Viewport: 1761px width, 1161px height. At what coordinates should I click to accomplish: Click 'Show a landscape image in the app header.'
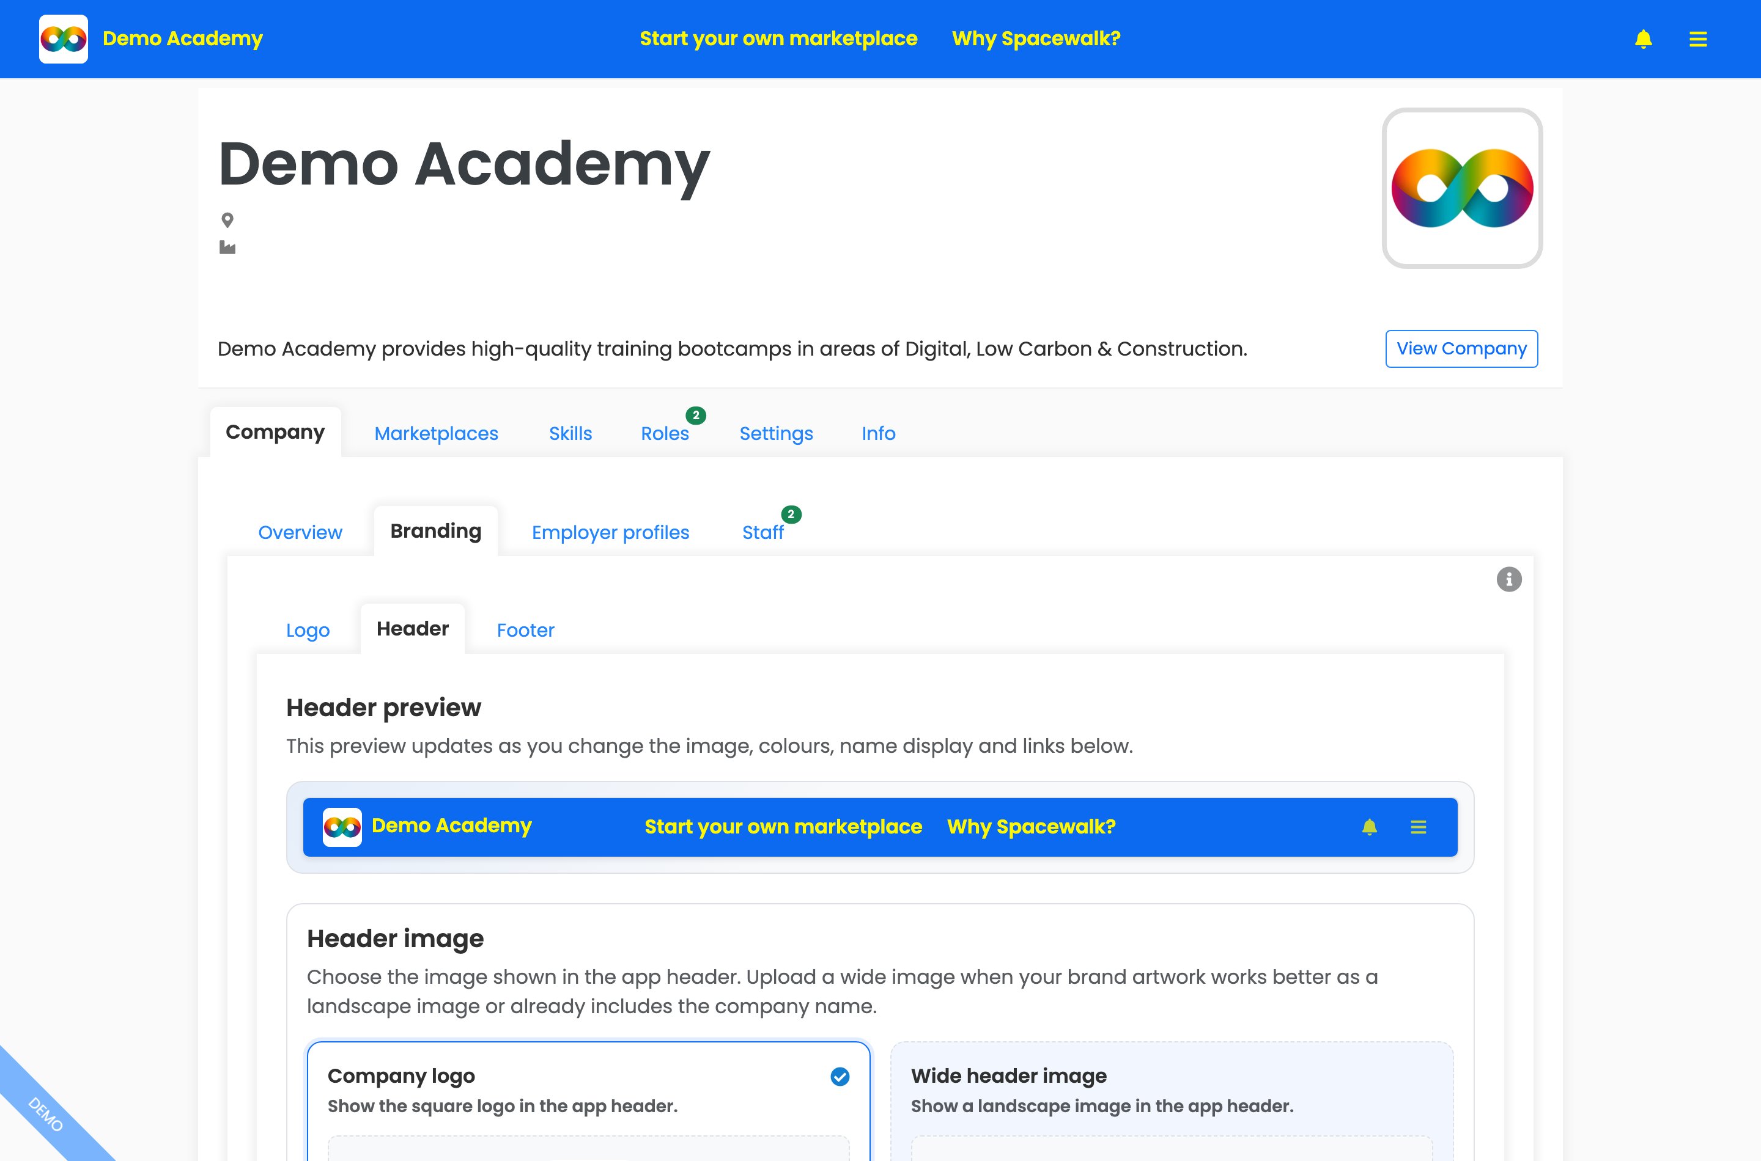point(1102,1106)
